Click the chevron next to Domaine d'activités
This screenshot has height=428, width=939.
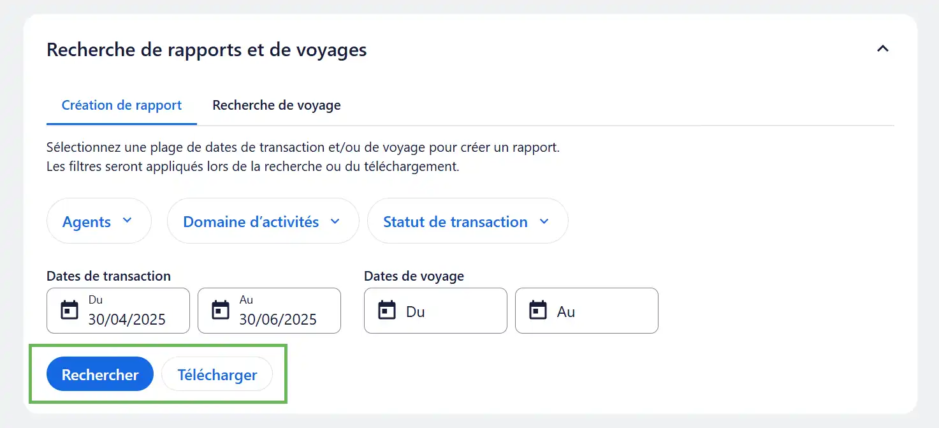[335, 221]
